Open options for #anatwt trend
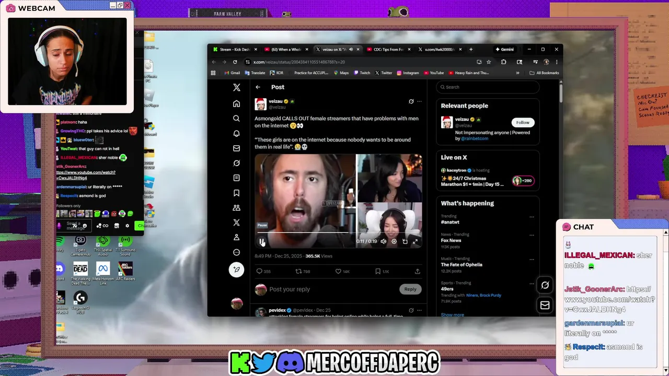Screen dimensions: 669x376 532,217
